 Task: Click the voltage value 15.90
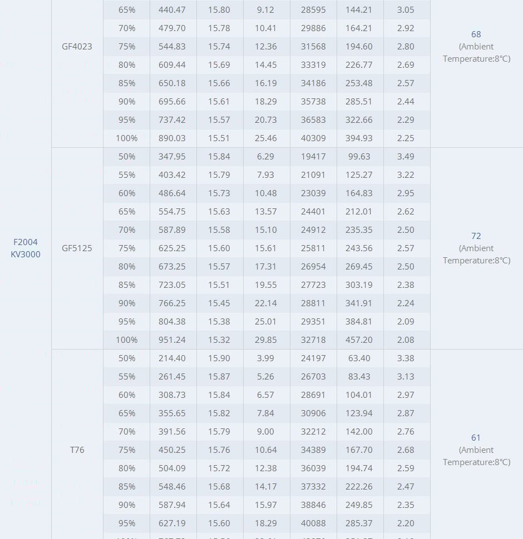[x=219, y=358]
